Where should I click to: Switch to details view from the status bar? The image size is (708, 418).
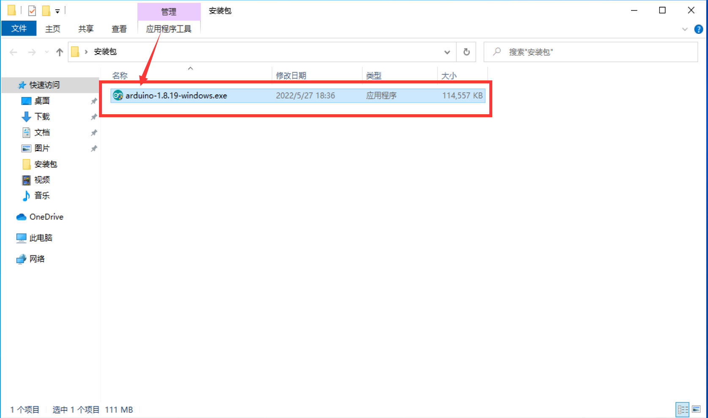click(683, 409)
